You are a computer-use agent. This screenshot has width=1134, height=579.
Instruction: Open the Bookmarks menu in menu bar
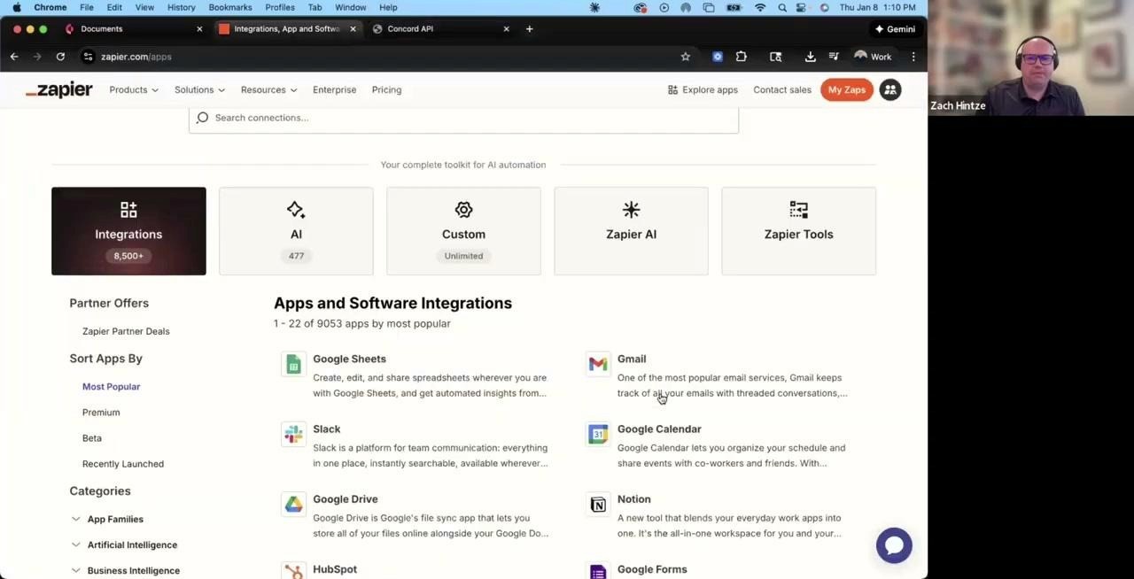click(229, 7)
